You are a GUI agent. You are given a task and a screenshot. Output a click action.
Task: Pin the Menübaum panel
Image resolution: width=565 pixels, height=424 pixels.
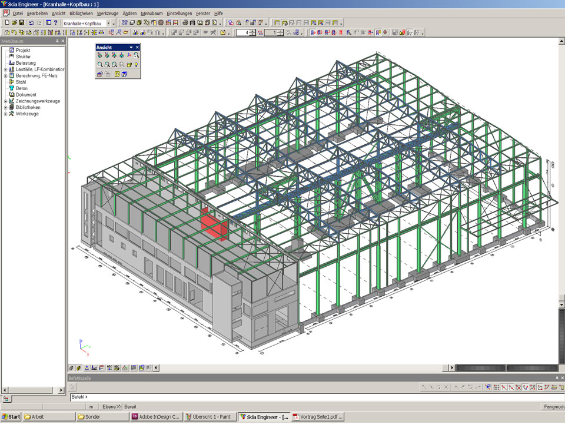[57, 41]
